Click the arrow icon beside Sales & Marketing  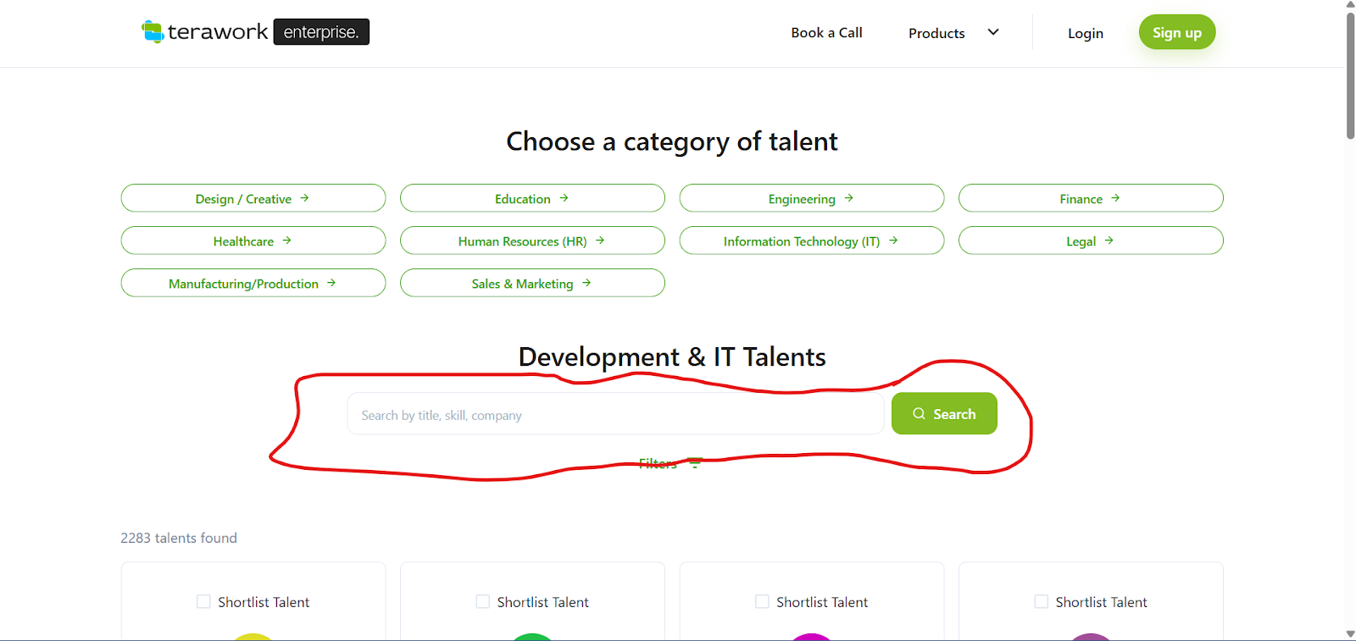(586, 283)
